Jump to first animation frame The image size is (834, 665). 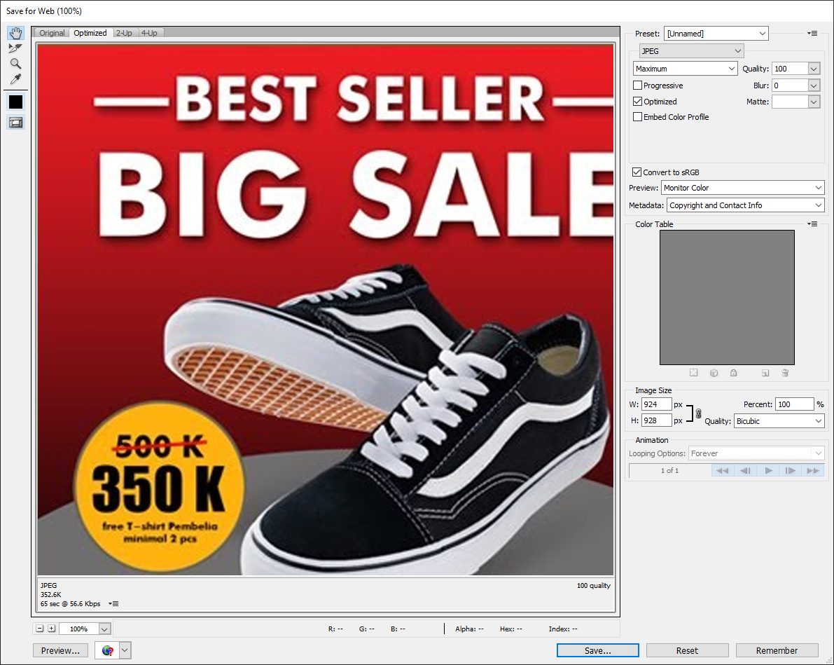[x=722, y=471]
